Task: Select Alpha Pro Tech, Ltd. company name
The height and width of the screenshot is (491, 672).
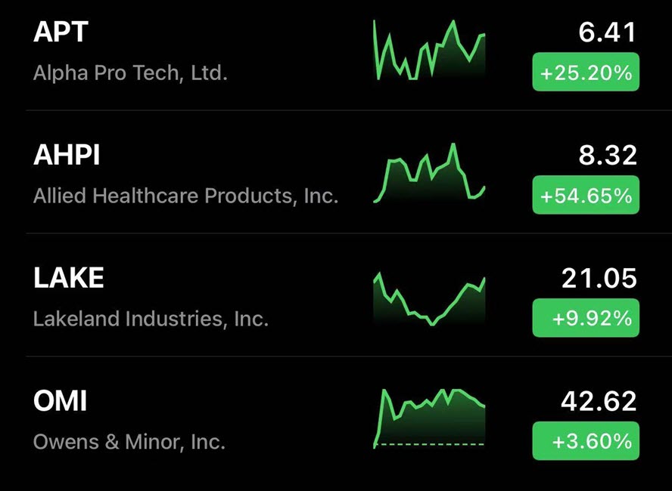Action: [x=130, y=73]
